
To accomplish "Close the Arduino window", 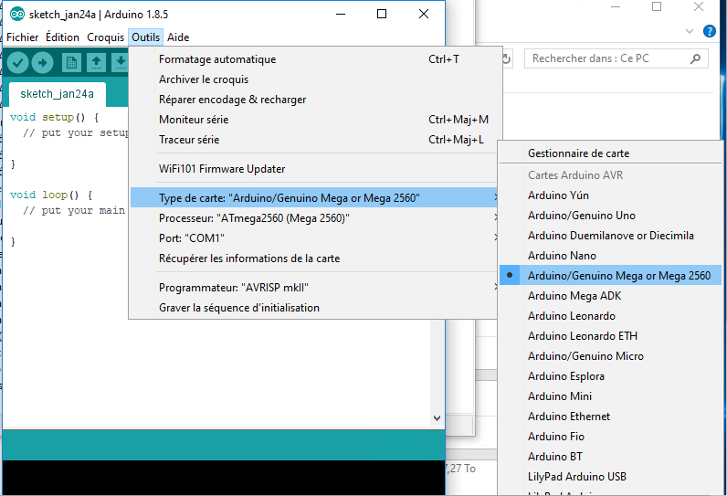I will point(423,15).
